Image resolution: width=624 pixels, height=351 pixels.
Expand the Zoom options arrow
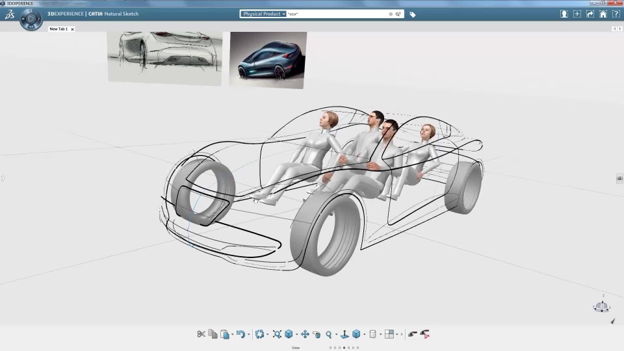click(336, 334)
